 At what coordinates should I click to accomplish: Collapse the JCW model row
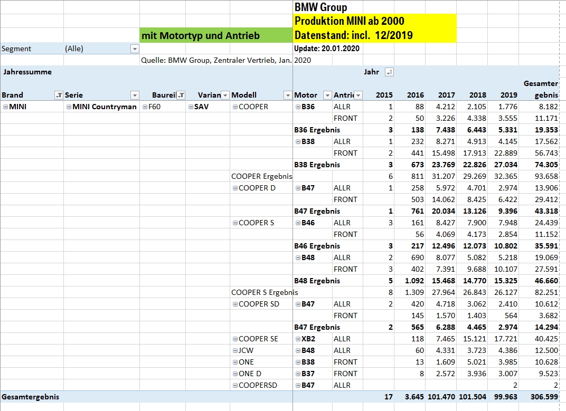(235, 350)
